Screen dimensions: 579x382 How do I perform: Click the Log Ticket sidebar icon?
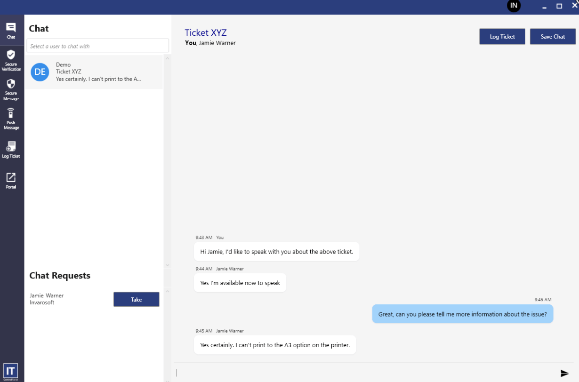tap(11, 150)
